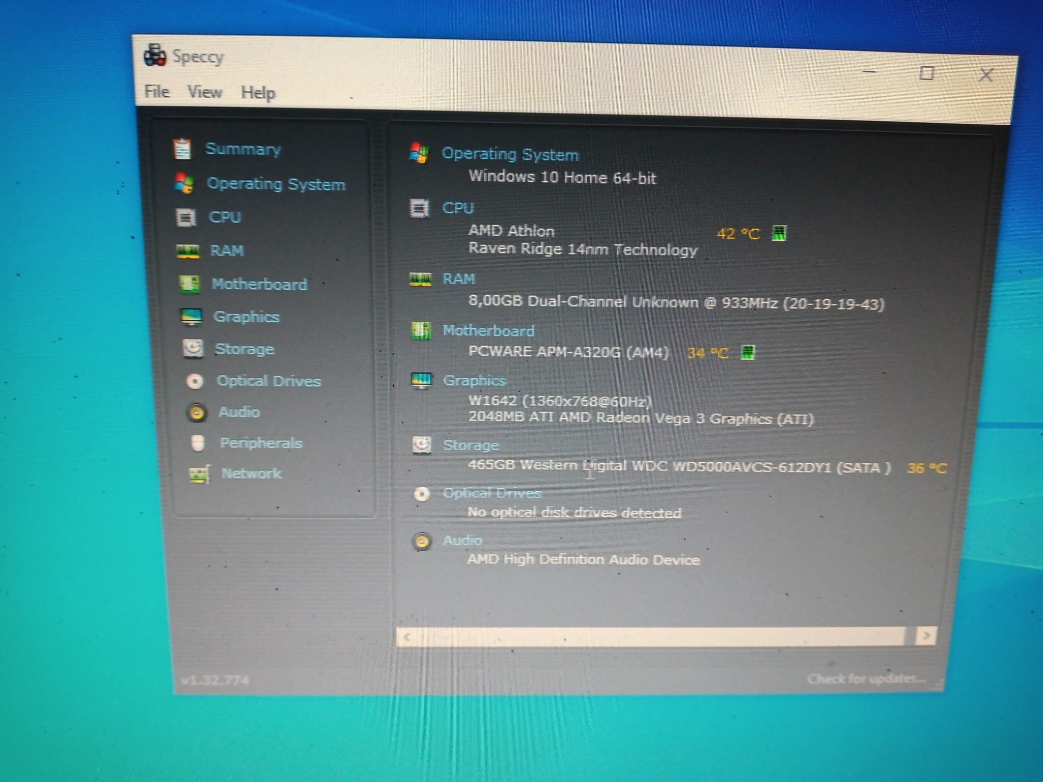
Task: Click PCWARE APM-A320G (AM4) text
Action: click(x=568, y=352)
